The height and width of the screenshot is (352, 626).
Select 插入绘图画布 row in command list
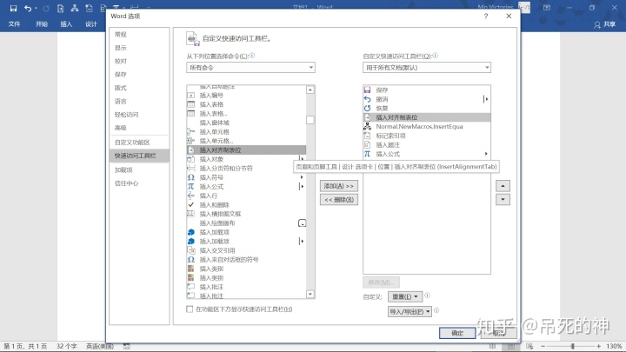pyautogui.click(x=246, y=223)
